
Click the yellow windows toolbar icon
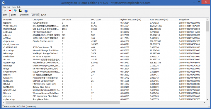[x=20, y=11]
